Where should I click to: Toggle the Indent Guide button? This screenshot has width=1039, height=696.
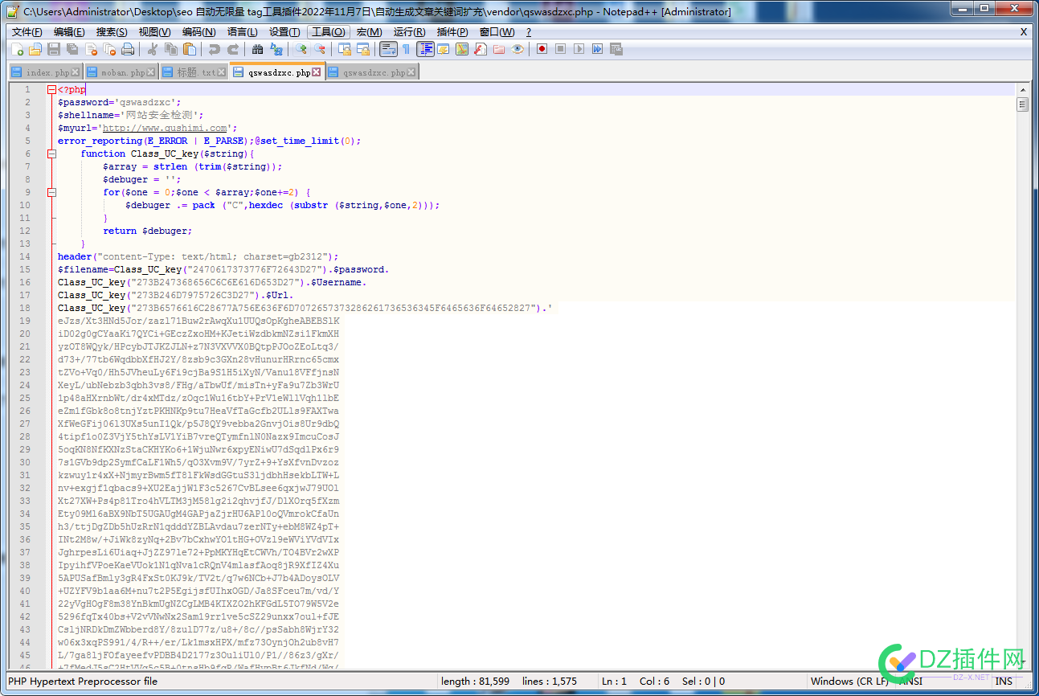[x=427, y=49]
